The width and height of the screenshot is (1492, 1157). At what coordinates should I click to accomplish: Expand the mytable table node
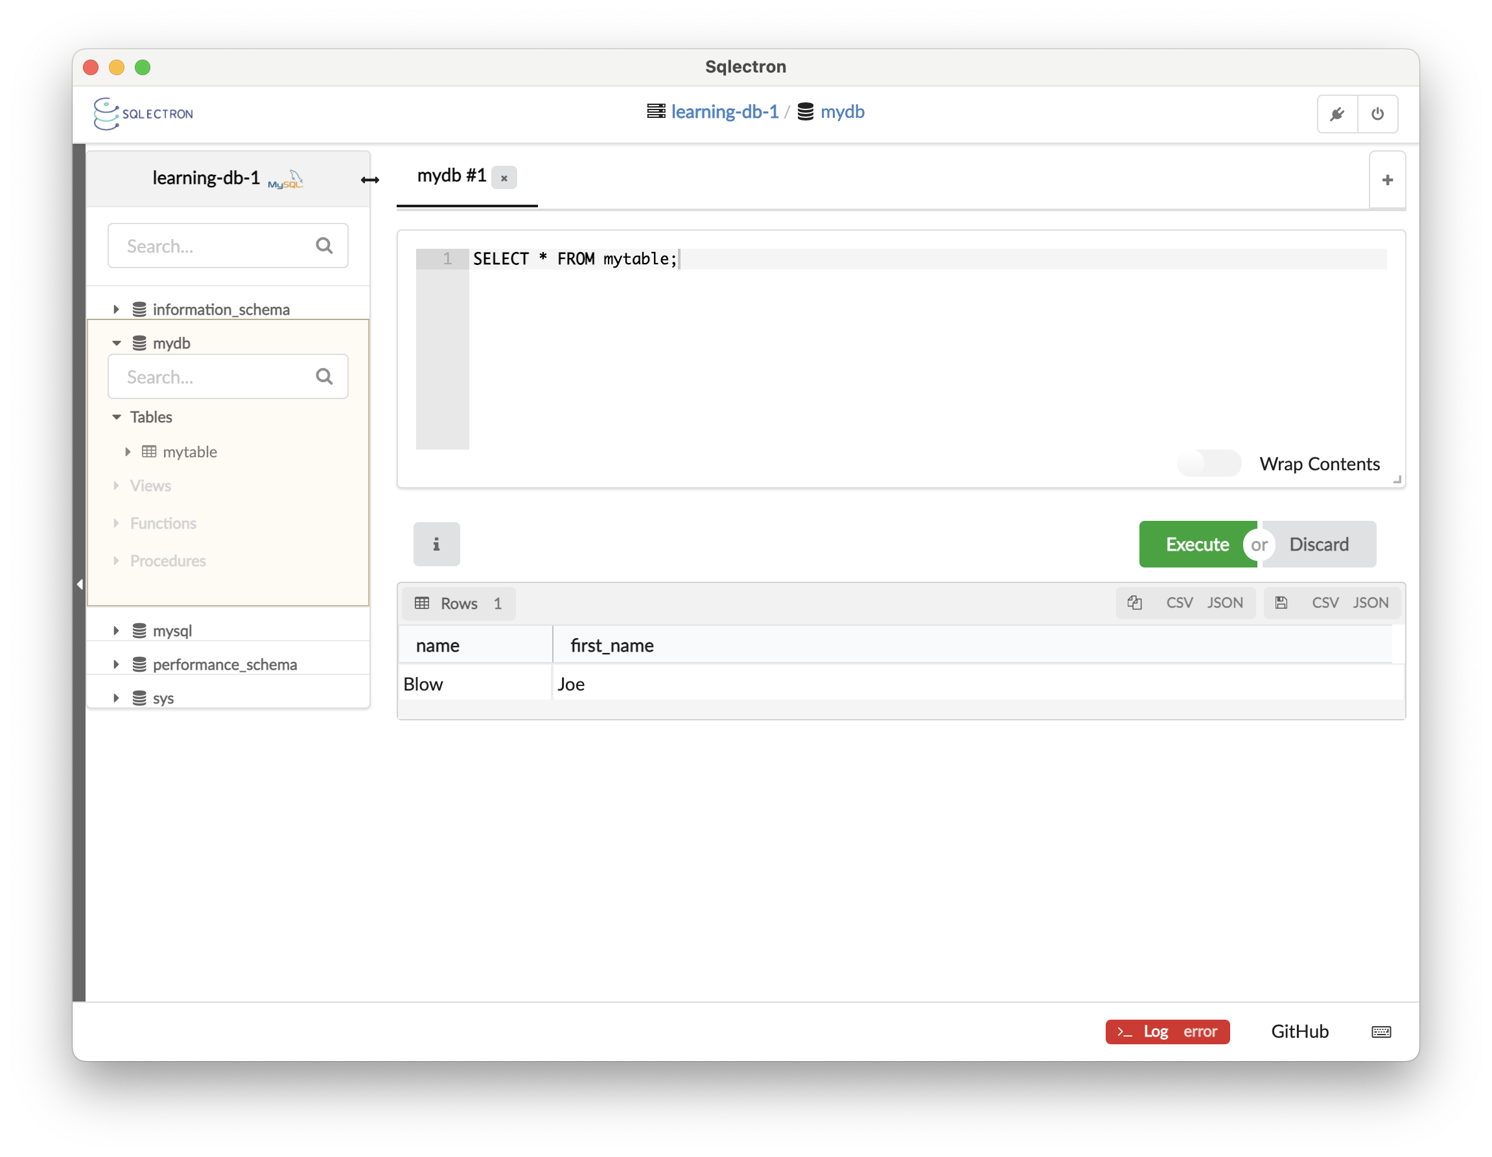tap(128, 452)
